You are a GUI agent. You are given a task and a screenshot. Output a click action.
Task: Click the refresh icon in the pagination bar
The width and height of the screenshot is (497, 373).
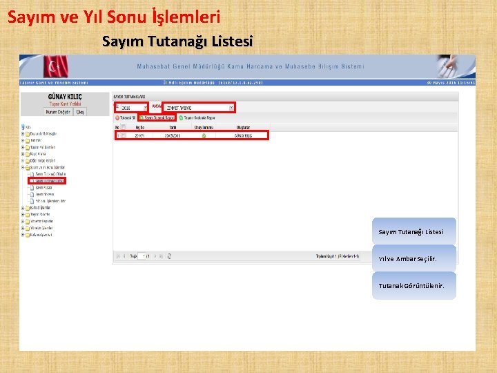(169, 256)
